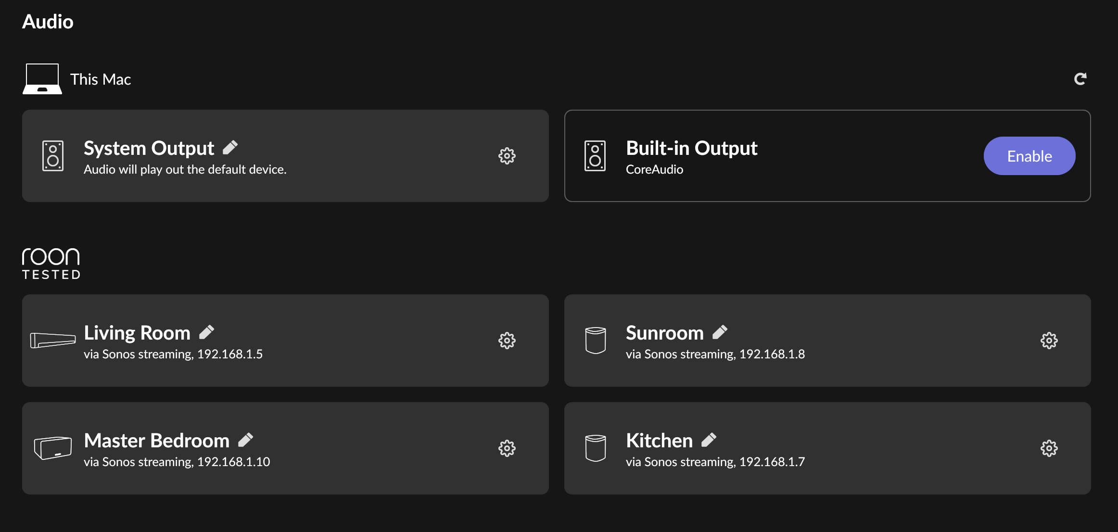Viewport: 1118px width, 532px height.
Task: Select the Built-in Output card
Action: 827,156
